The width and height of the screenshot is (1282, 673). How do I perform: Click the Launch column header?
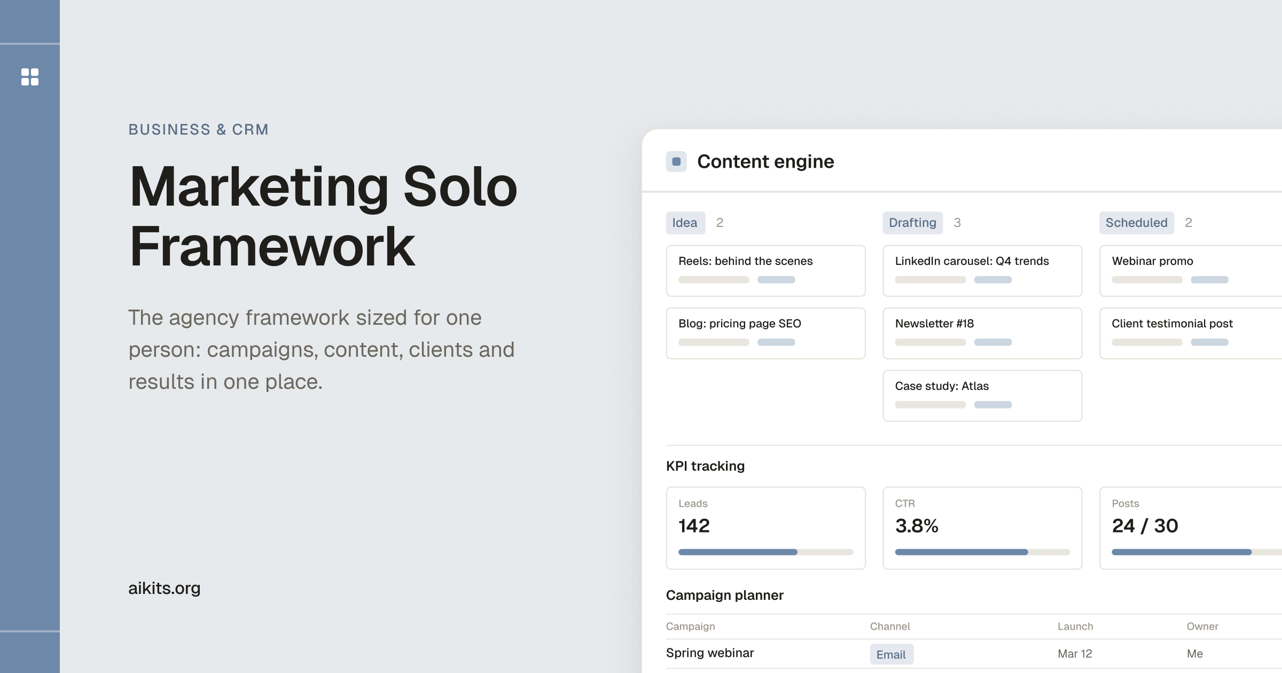point(1075,627)
